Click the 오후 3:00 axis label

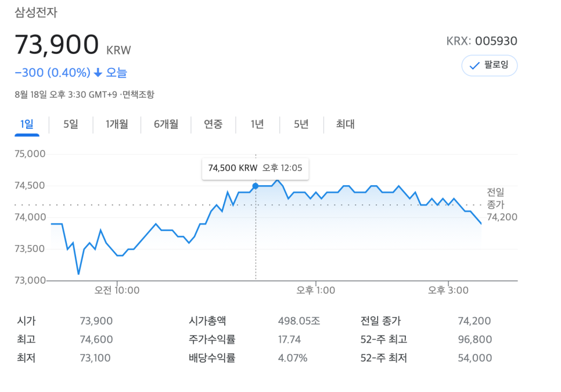tap(448, 290)
